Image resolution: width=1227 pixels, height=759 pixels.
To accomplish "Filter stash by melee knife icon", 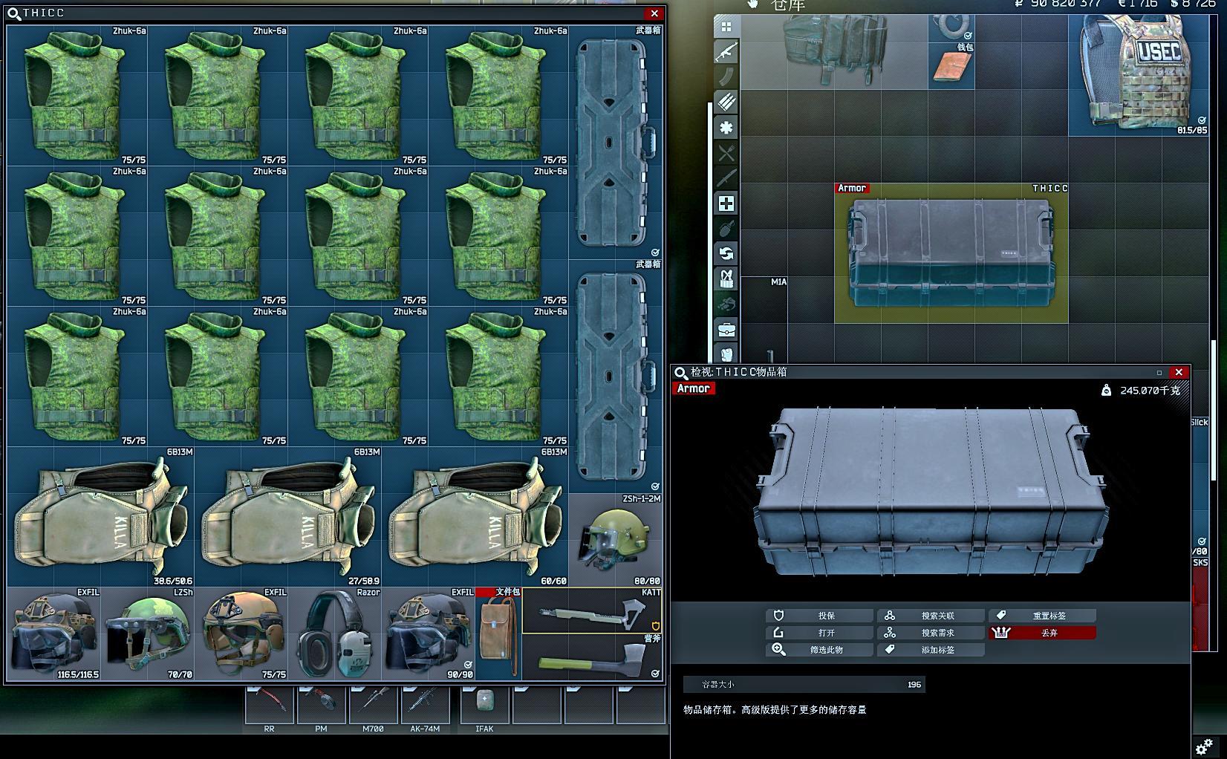I will (x=726, y=178).
